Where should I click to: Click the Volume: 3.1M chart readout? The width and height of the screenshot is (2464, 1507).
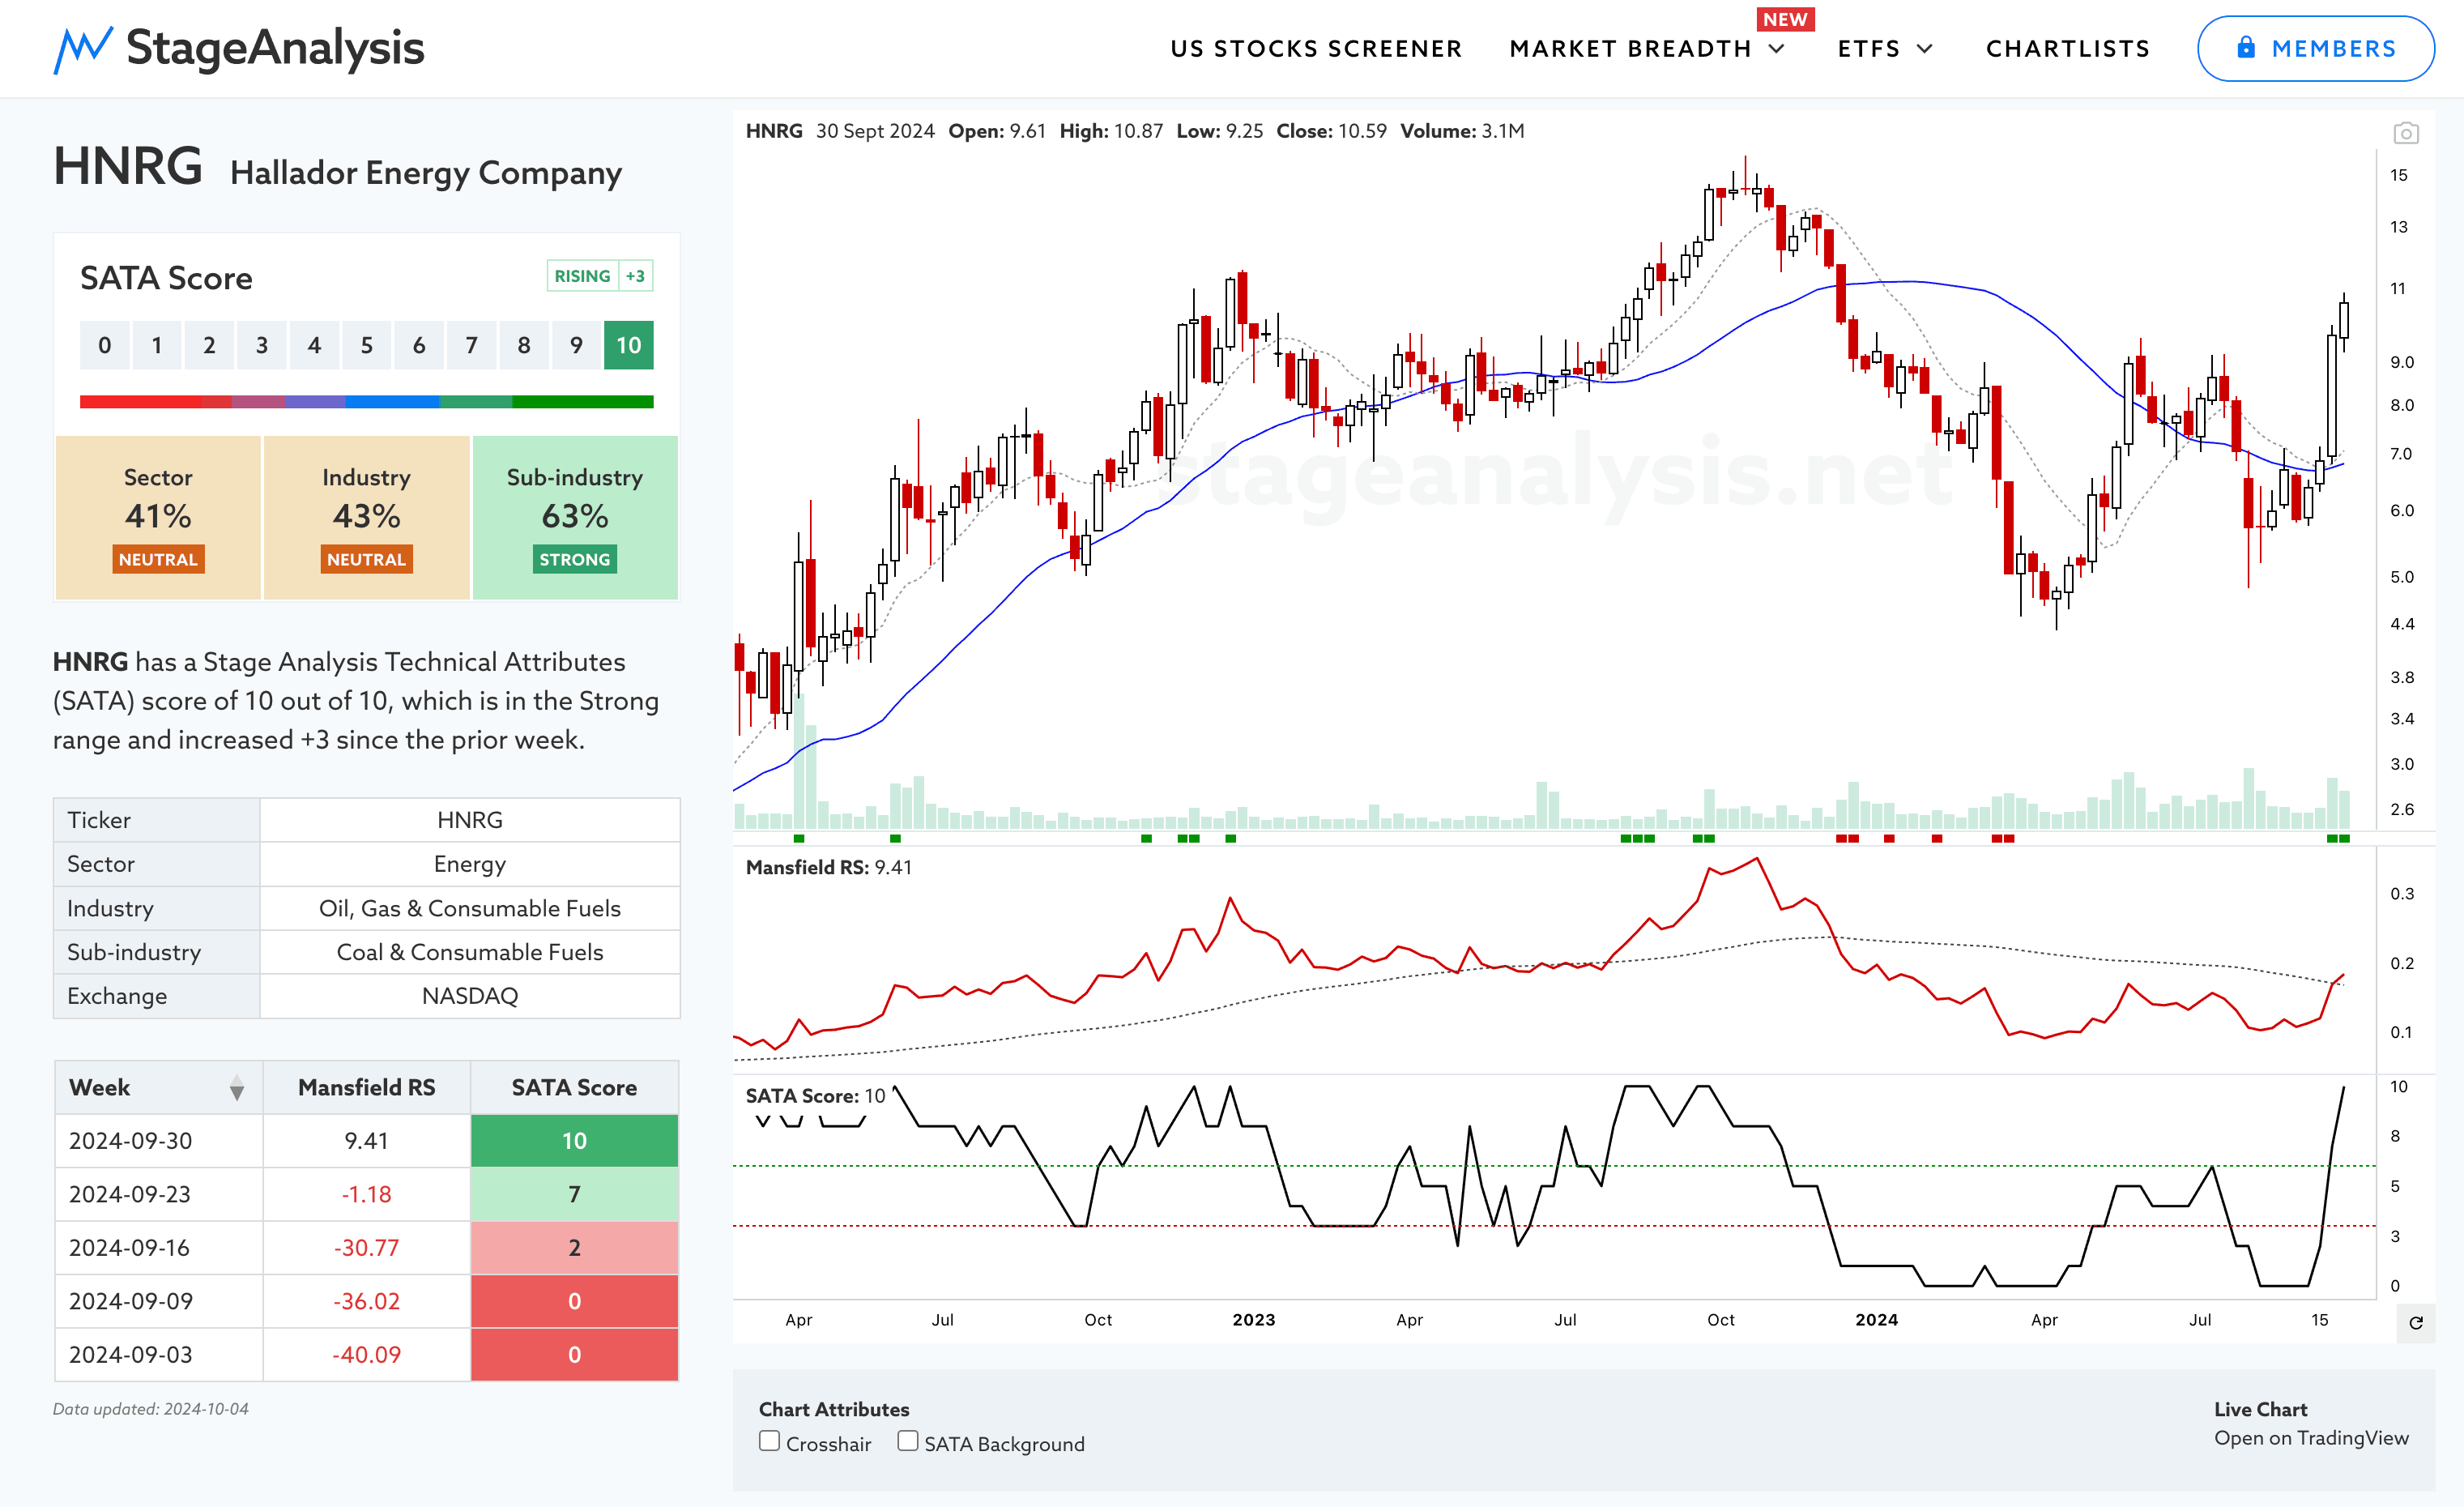pos(1462,131)
